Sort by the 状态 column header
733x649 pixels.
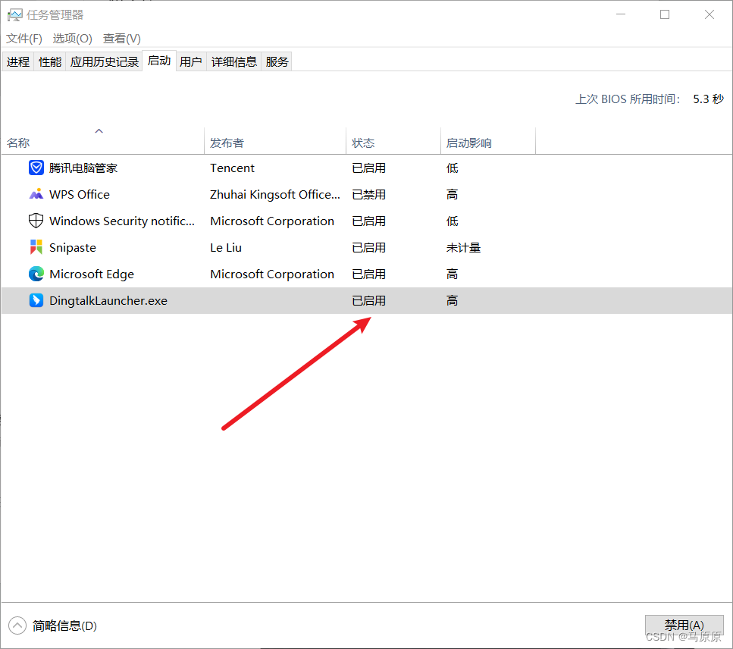pyautogui.click(x=393, y=140)
